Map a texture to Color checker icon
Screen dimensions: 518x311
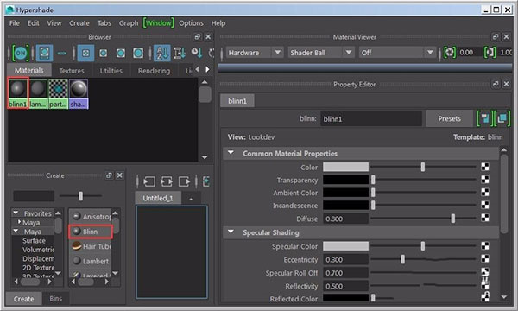coord(484,167)
